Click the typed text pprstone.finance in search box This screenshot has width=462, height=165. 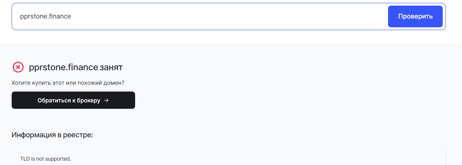(x=45, y=16)
